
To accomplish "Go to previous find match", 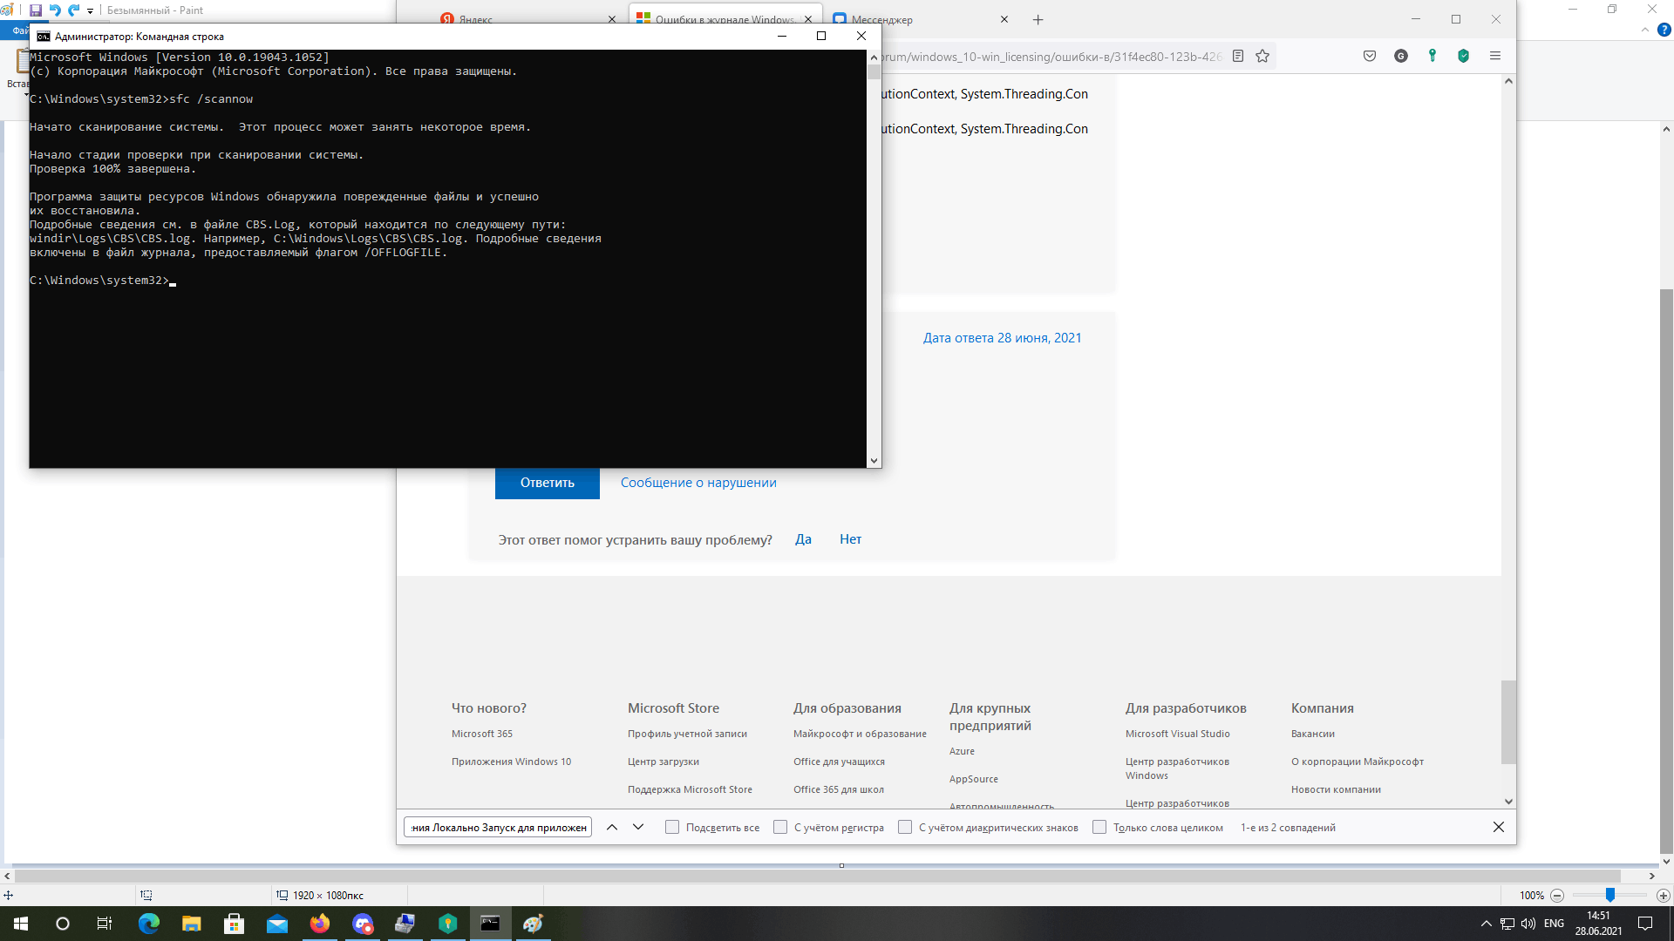I will (612, 827).
